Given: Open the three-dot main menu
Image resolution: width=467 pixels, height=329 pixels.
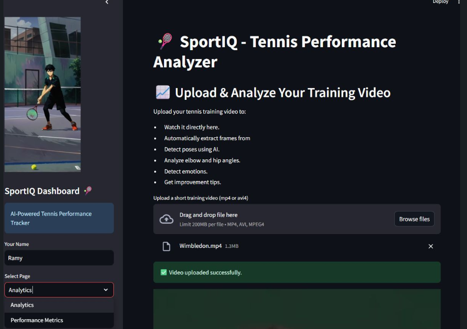Looking at the screenshot, I should point(459,2).
